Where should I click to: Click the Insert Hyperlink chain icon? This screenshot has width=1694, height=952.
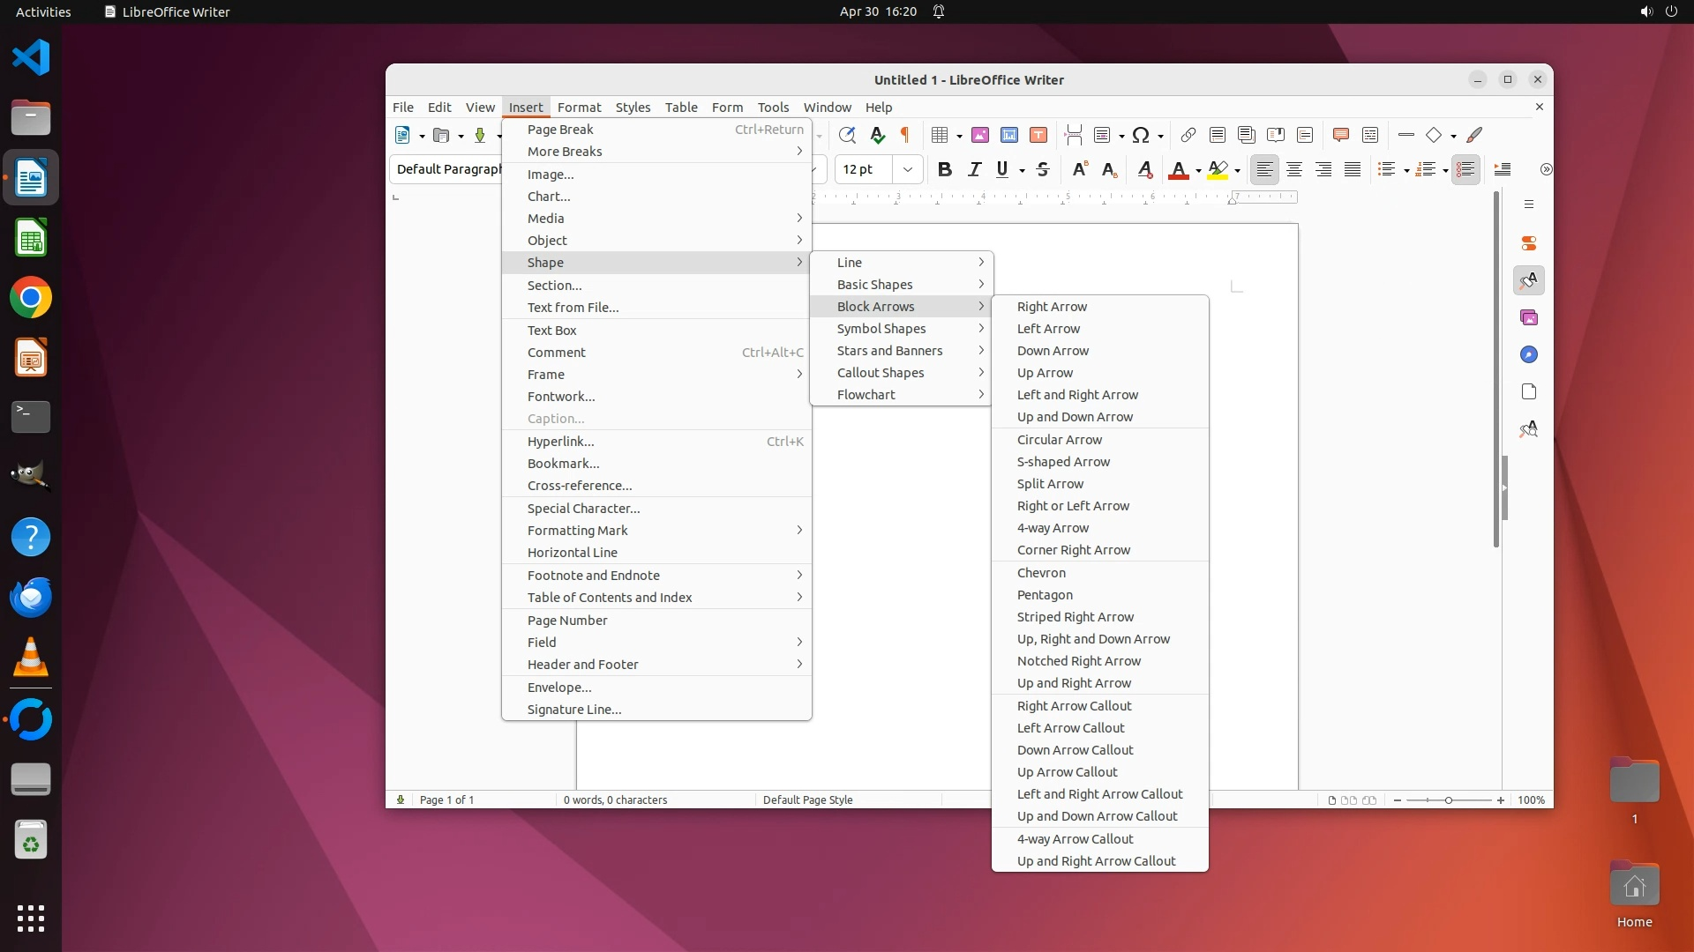pos(1188,135)
